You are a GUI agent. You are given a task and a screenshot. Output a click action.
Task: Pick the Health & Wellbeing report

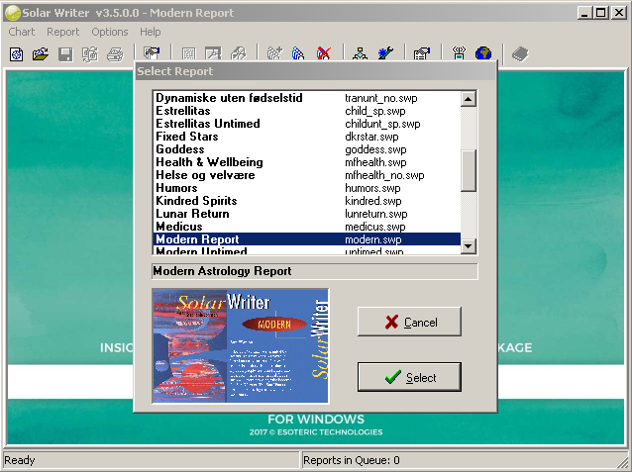[307, 162]
